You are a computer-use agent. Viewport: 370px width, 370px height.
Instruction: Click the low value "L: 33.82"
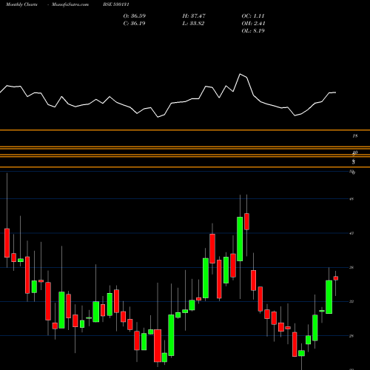[x=193, y=24]
